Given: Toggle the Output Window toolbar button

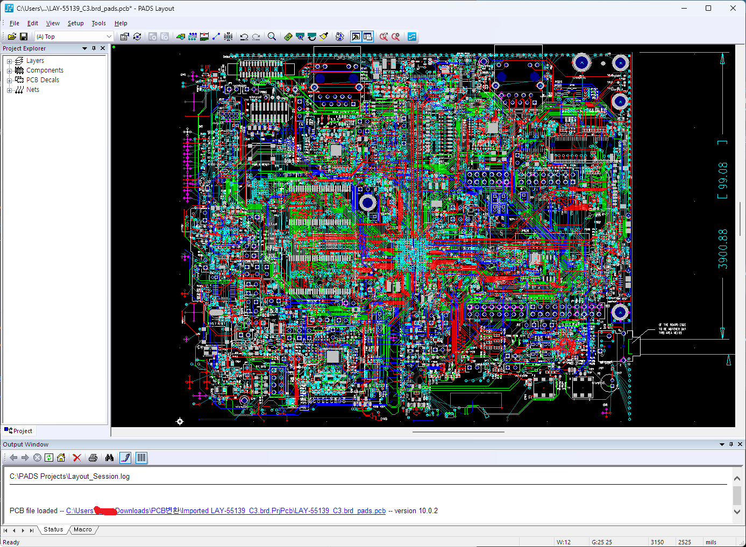Looking at the screenshot, I should [368, 37].
